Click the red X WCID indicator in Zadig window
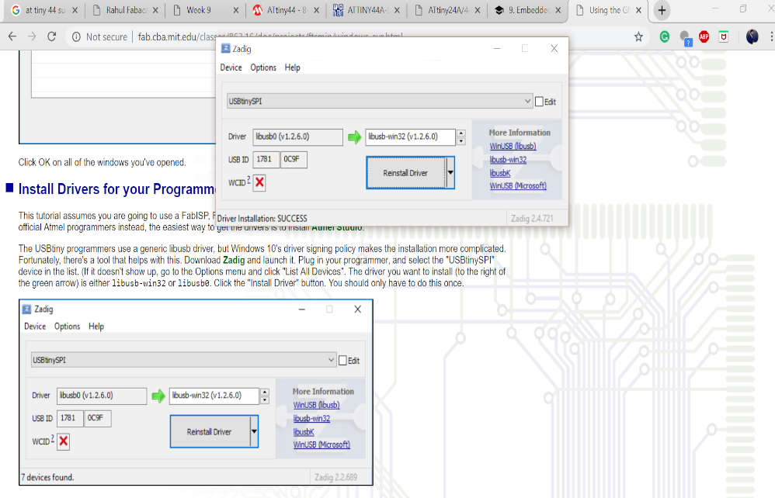The width and height of the screenshot is (775, 498). 259,182
